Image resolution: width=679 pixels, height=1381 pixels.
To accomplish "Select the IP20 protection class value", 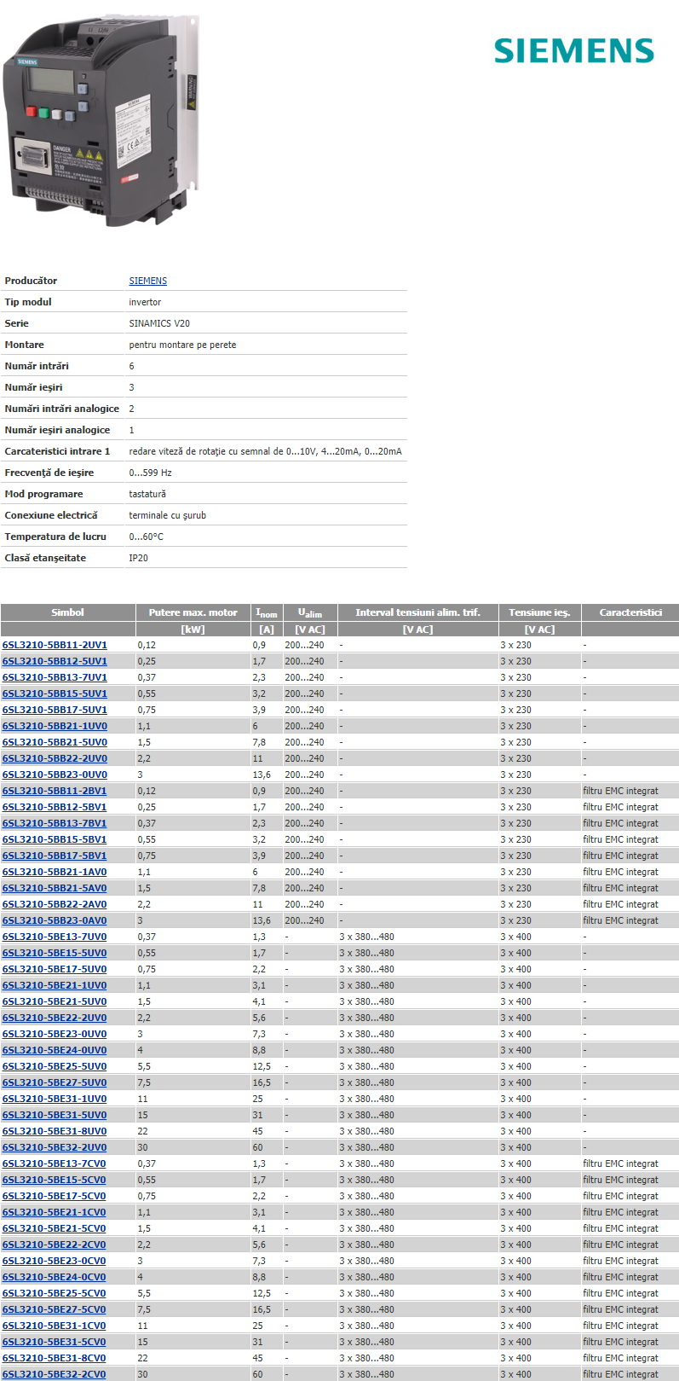I will click(138, 558).
